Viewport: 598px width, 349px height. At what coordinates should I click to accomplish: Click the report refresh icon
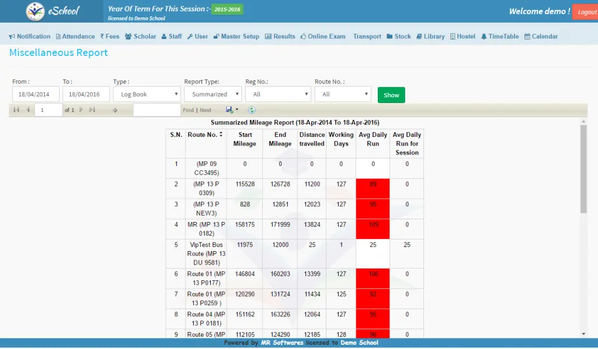click(x=252, y=110)
